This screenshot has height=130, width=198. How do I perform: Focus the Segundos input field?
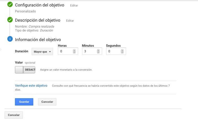pyautogui.click(x=113, y=51)
